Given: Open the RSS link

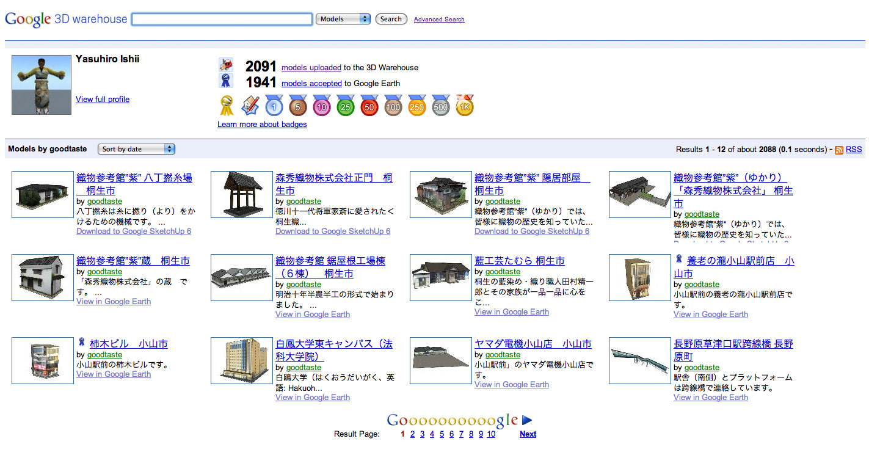Looking at the screenshot, I should pos(854,150).
